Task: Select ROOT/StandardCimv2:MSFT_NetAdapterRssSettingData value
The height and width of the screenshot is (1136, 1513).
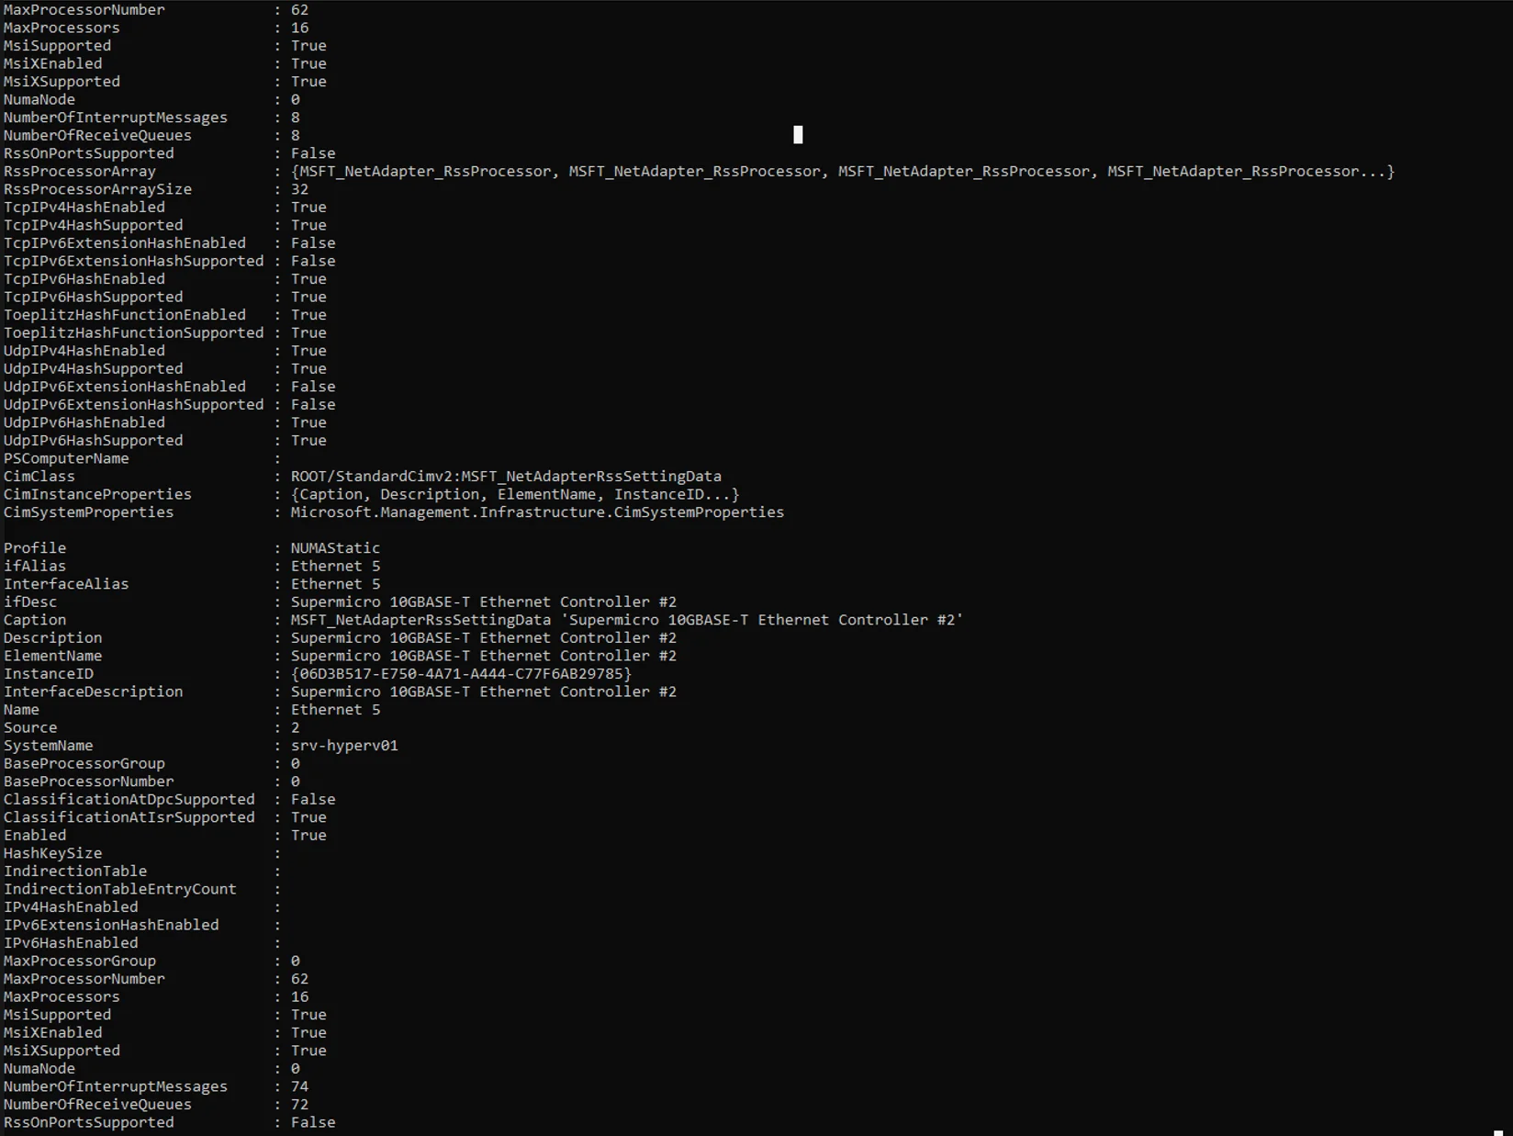Action: coord(506,476)
